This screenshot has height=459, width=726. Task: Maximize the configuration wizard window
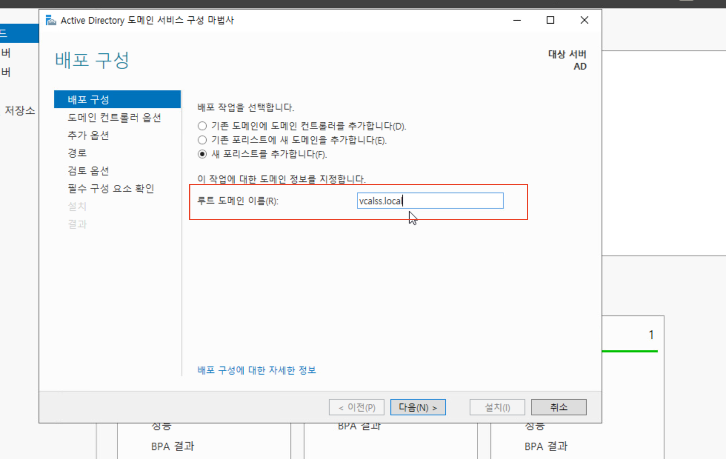550,20
